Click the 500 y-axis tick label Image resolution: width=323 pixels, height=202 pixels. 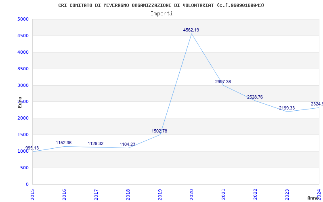(24, 168)
